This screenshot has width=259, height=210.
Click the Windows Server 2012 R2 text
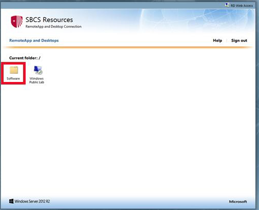[32, 201]
